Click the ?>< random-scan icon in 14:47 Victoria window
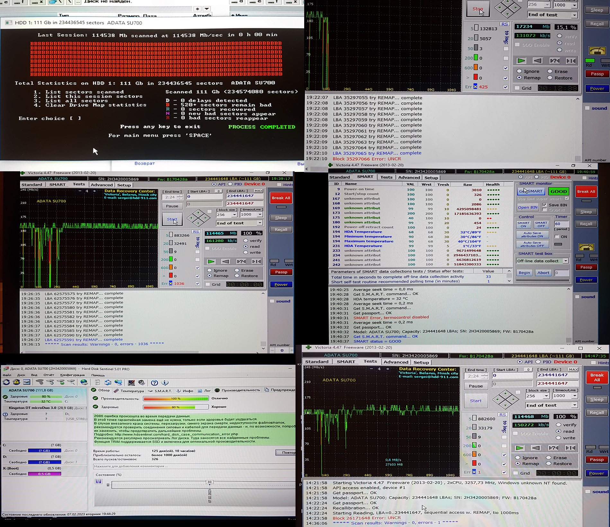 click(x=553, y=448)
